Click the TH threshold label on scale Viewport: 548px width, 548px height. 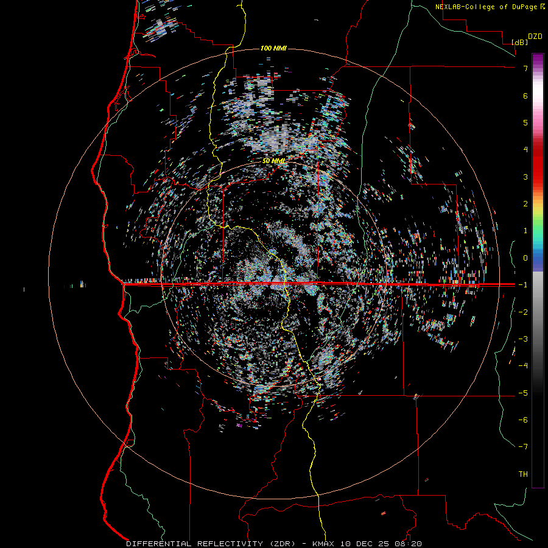[x=523, y=474]
